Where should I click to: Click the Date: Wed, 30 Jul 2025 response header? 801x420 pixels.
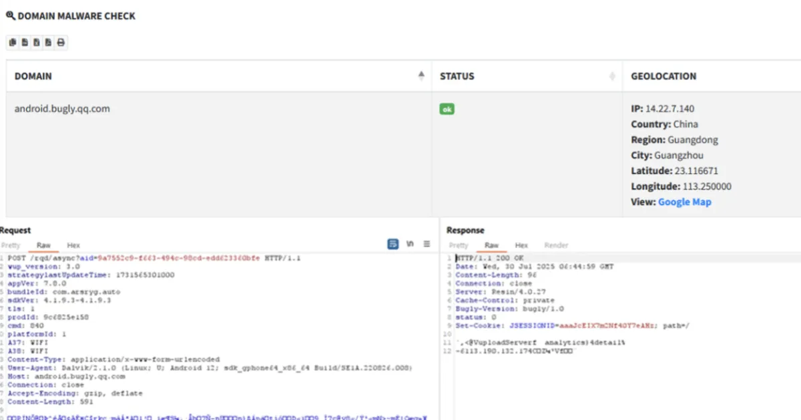[x=534, y=266]
